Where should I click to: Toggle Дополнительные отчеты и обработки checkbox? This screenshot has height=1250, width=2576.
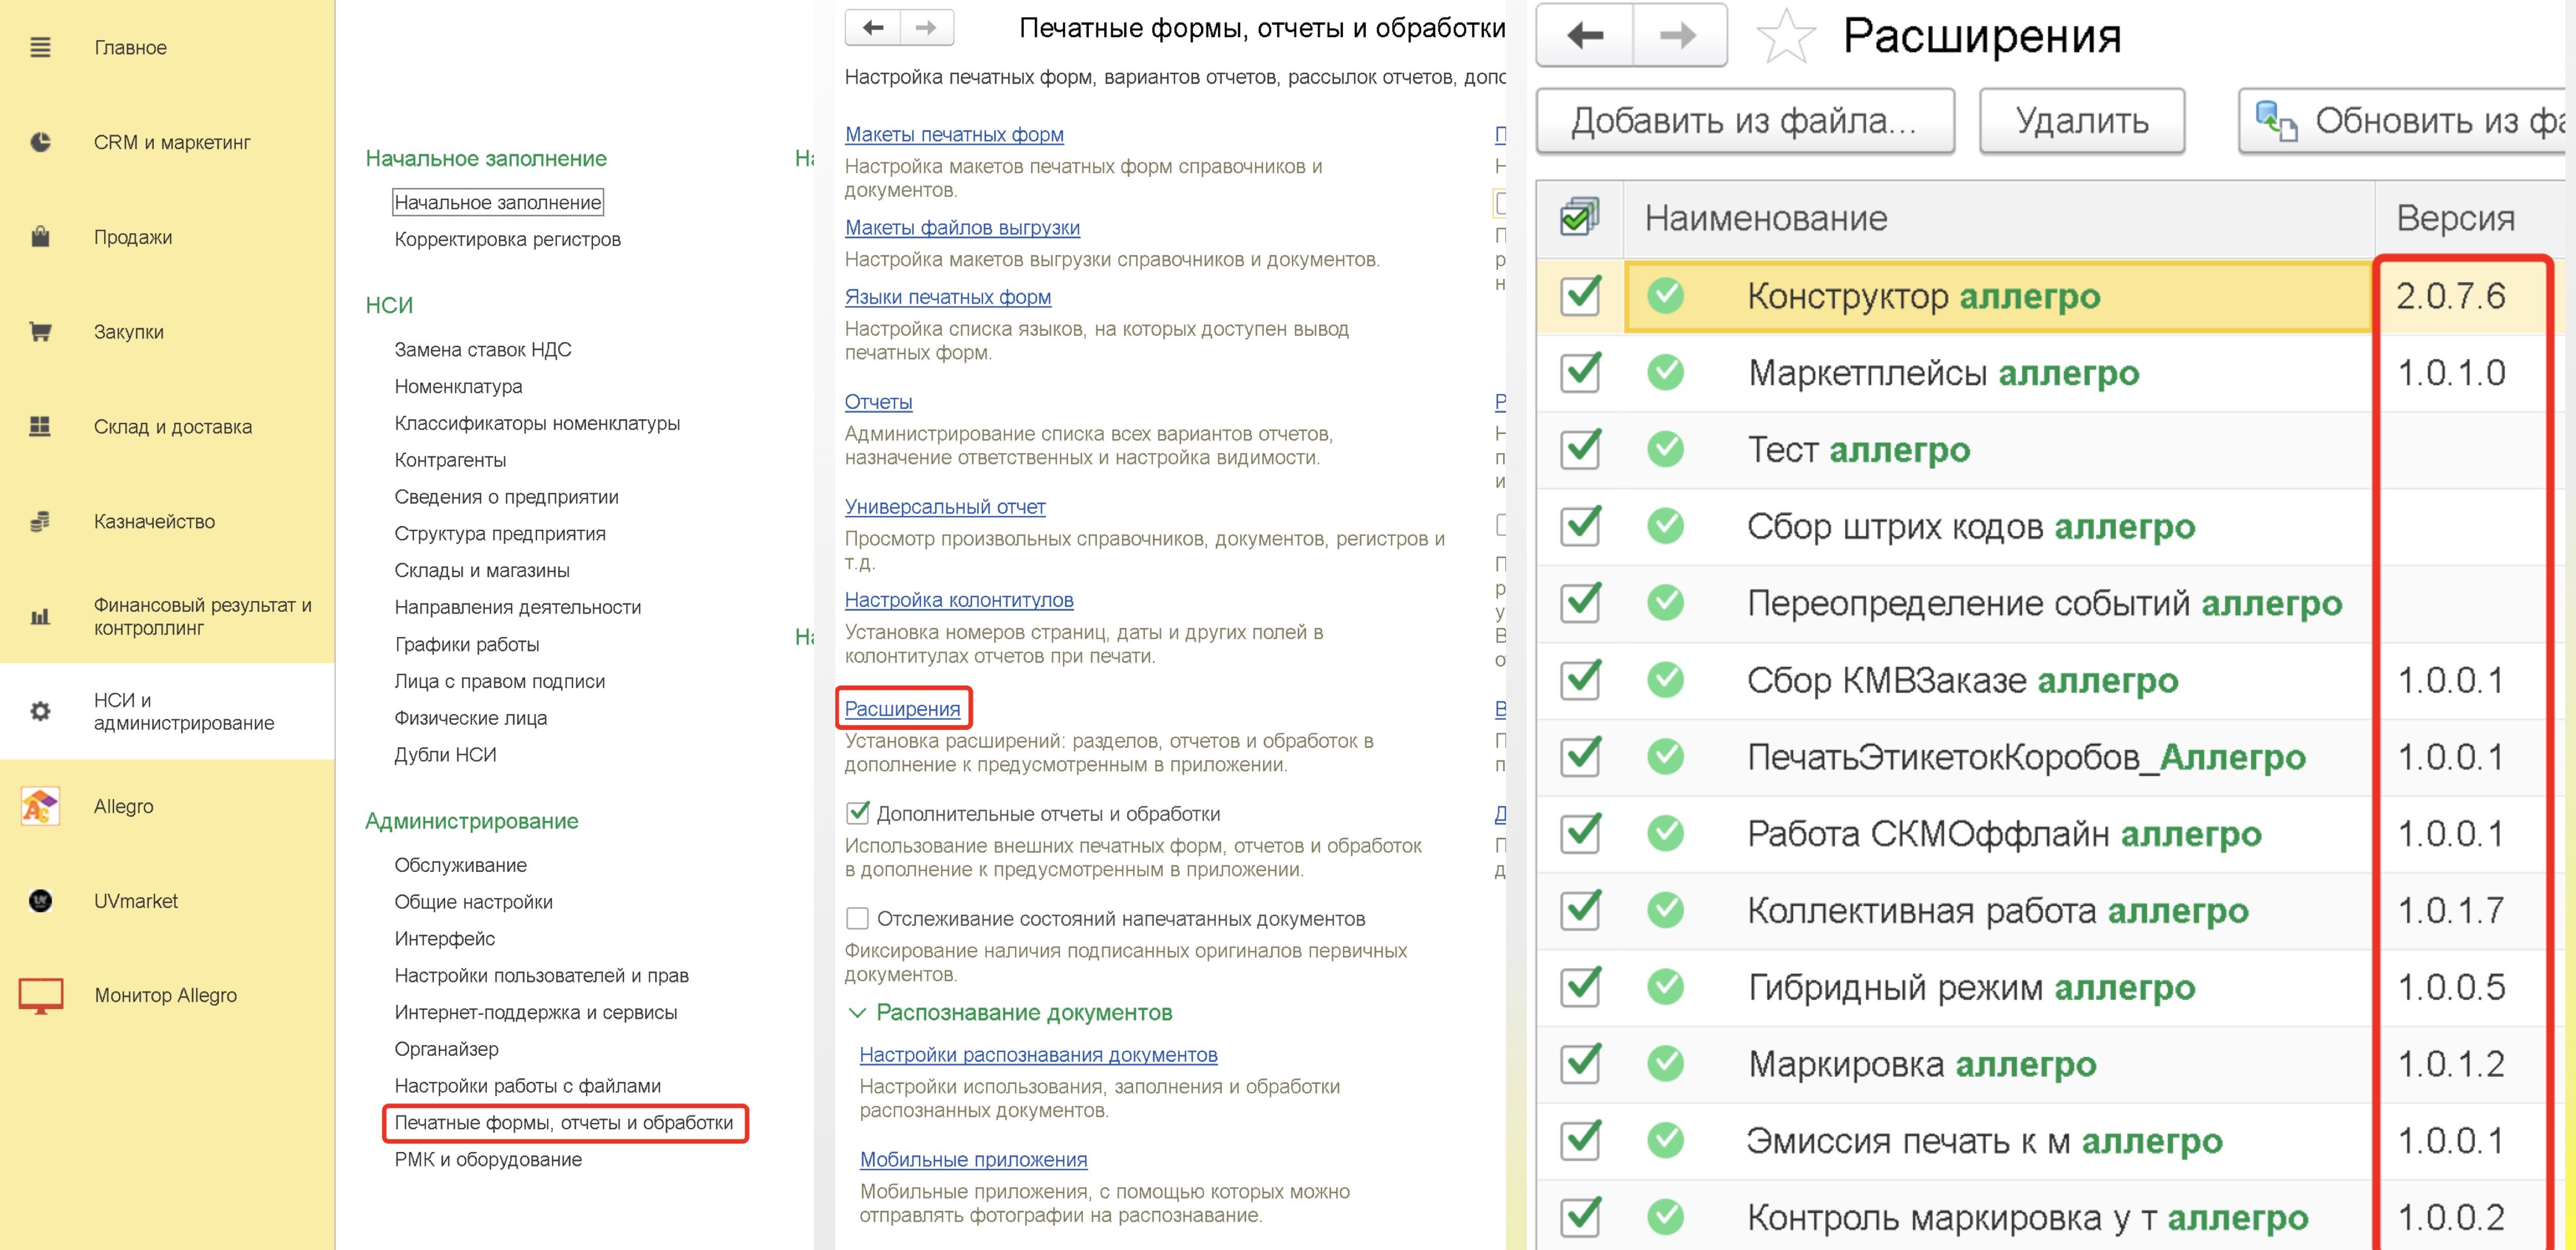pos(857,813)
